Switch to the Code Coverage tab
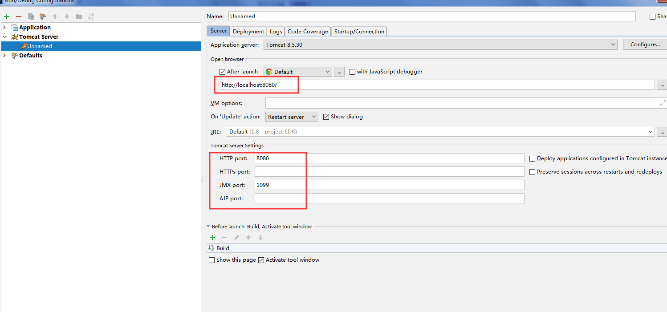 coord(308,31)
